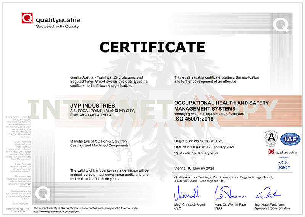Click the red Quality Austria Q logo
The width and height of the screenshot is (305, 217).
click(27, 18)
